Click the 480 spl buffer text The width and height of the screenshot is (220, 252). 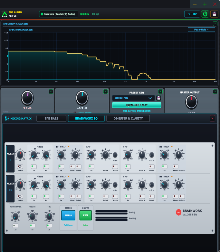tap(95, 14)
